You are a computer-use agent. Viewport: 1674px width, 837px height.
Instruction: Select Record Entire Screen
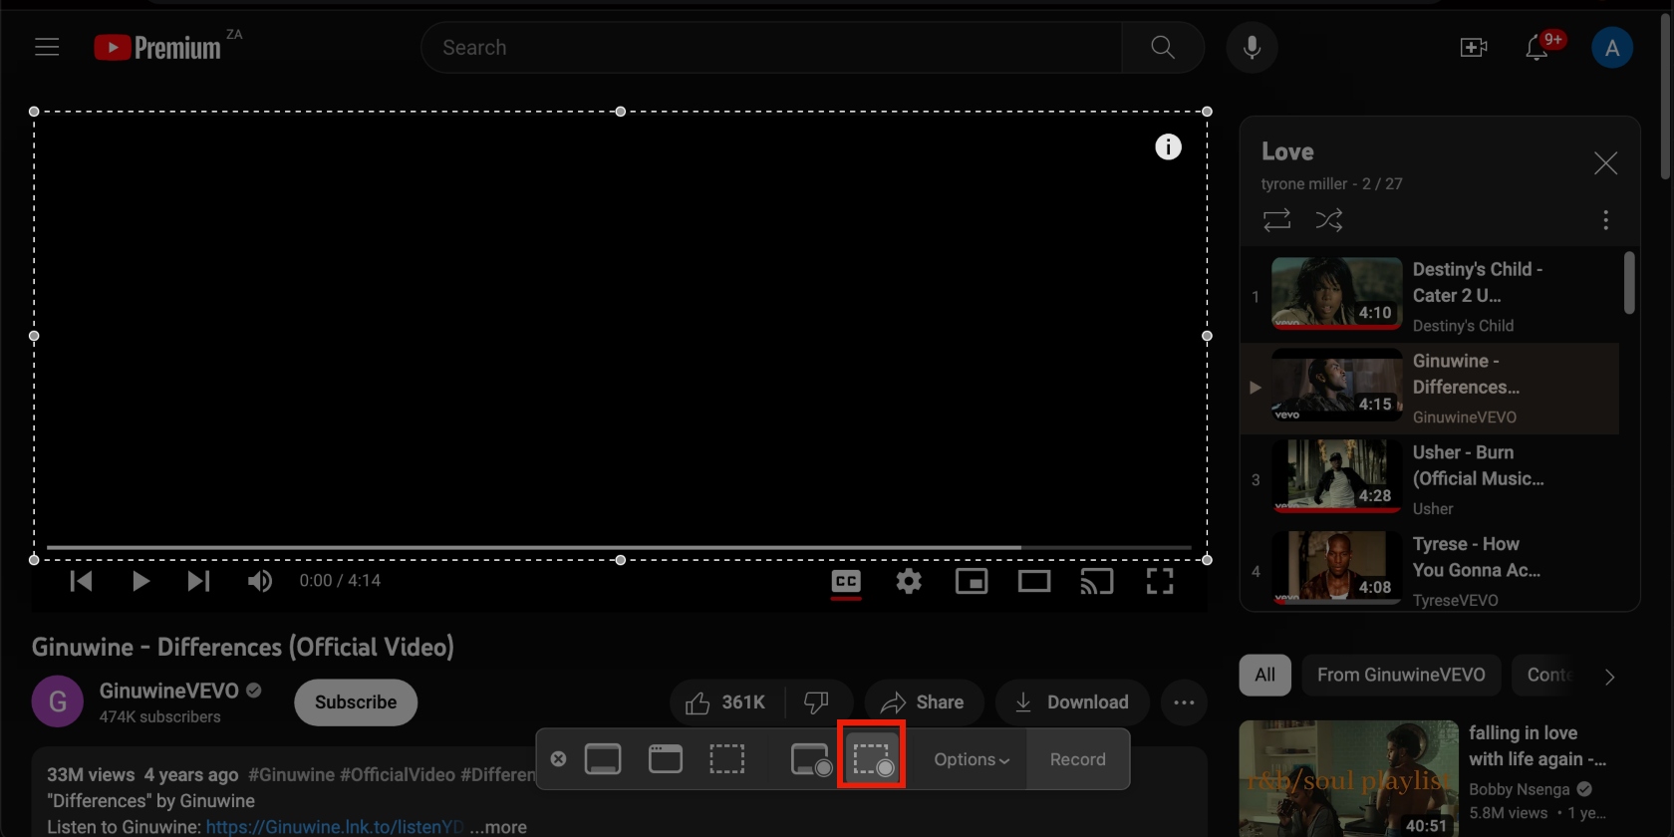pos(811,759)
